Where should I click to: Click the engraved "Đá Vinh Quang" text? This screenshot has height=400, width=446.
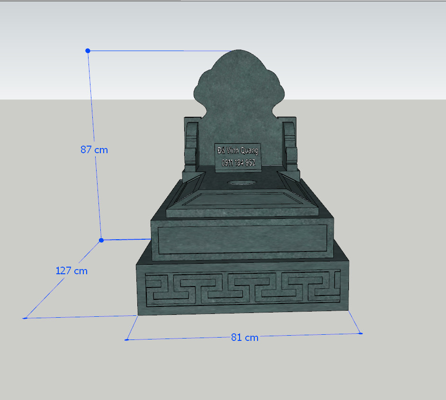238,150
